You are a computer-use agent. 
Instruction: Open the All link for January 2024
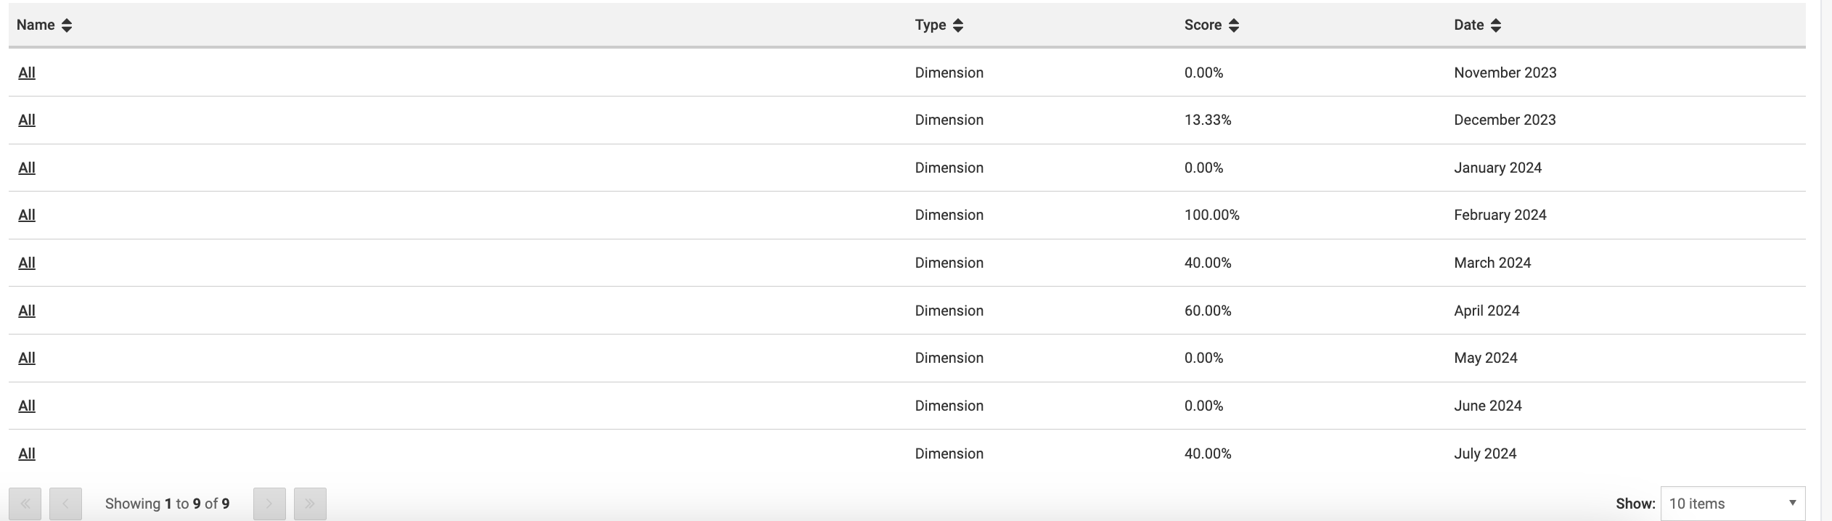pos(27,168)
